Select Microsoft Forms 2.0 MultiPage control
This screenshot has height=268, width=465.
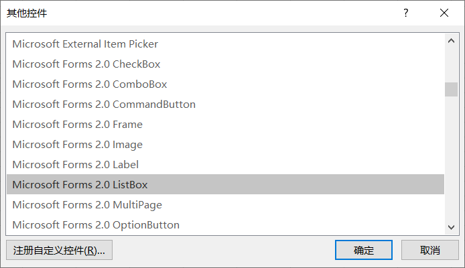pyautogui.click(x=87, y=205)
